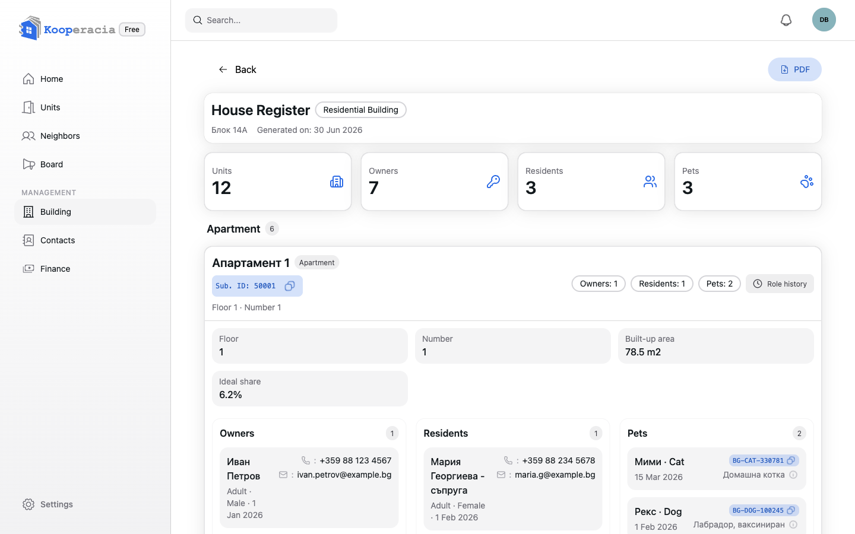Click the Apartment count badge 6
Screen dimensions: 855x534
(x=272, y=228)
